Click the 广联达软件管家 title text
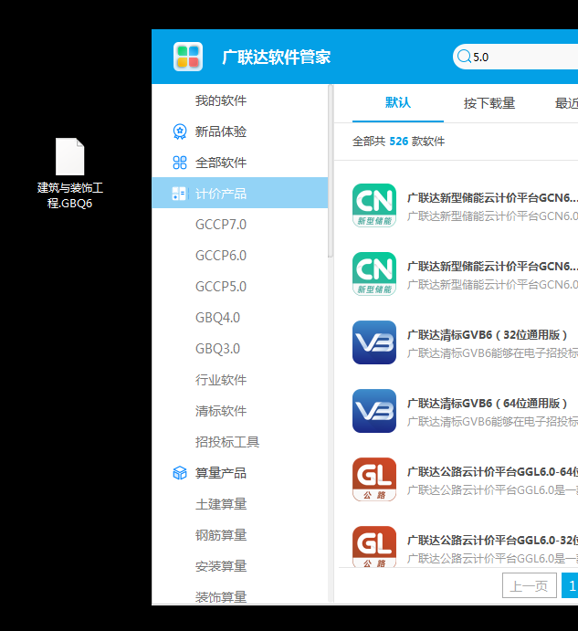This screenshot has width=578, height=631. coord(276,57)
